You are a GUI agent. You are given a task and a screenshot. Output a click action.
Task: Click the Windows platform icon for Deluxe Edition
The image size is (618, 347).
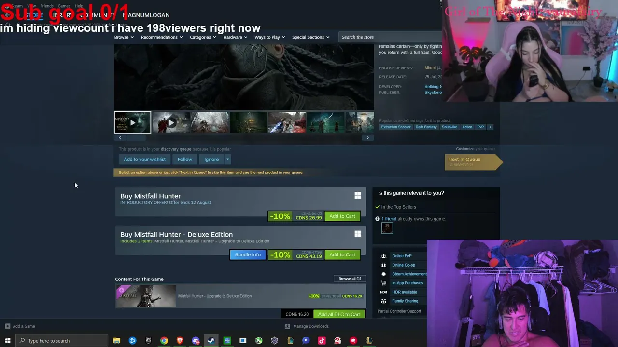[358, 234]
